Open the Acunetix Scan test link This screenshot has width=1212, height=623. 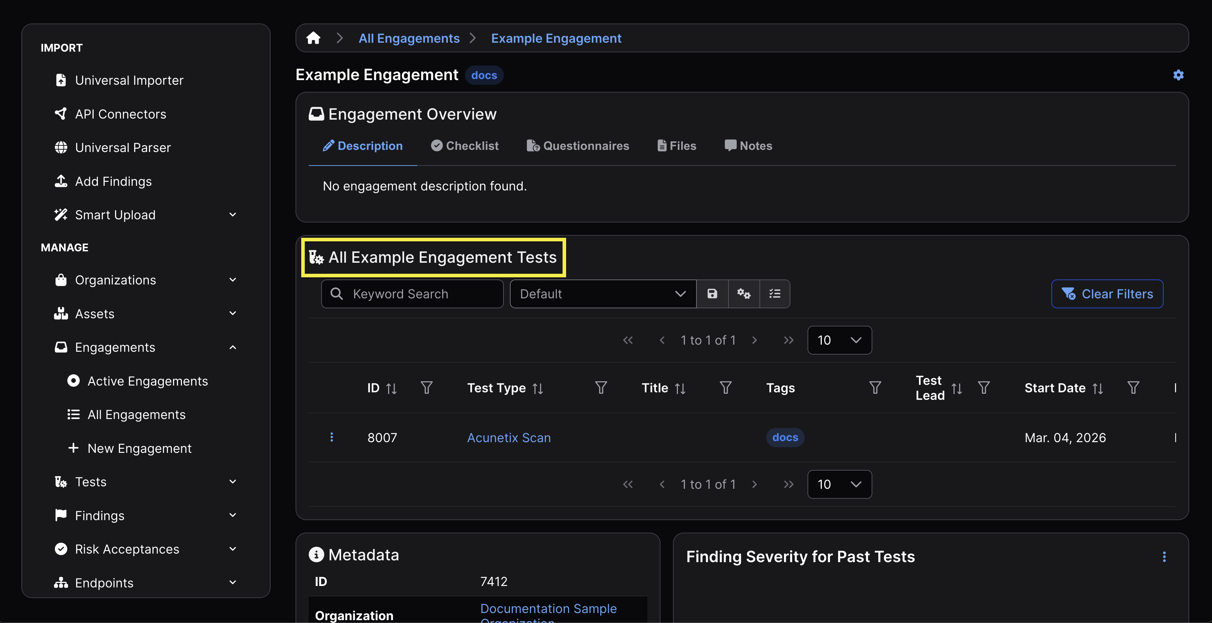pyautogui.click(x=508, y=438)
